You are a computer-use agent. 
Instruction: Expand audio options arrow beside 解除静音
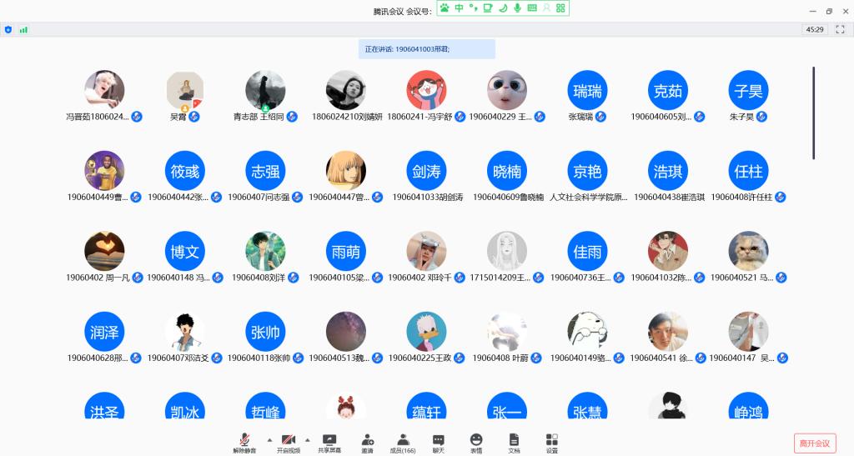click(x=269, y=438)
